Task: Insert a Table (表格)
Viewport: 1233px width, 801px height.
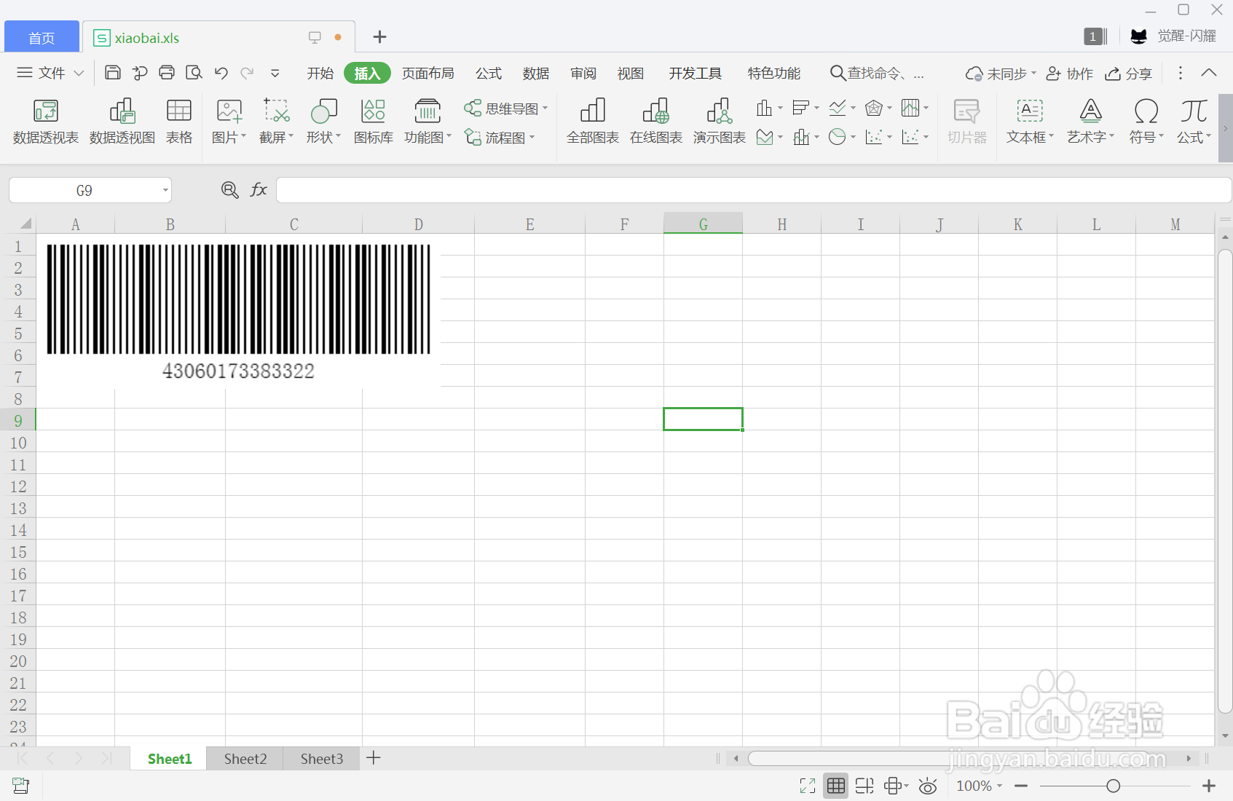Action: point(179,122)
